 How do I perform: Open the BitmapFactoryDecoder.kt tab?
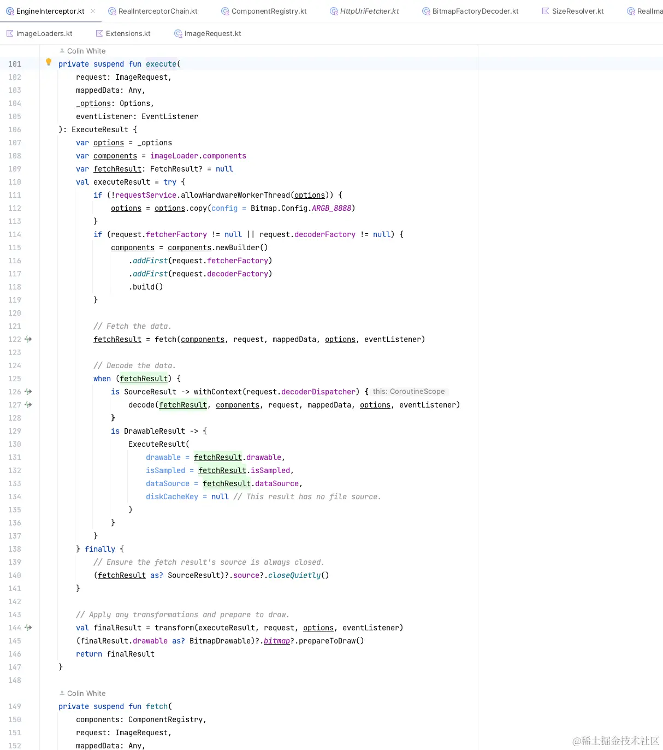[x=470, y=11]
